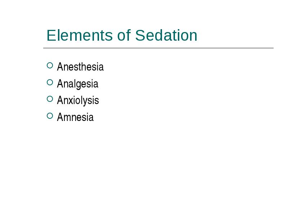Select the Anesthesia bullet text
The height and width of the screenshot is (216, 288).
(x=80, y=67)
